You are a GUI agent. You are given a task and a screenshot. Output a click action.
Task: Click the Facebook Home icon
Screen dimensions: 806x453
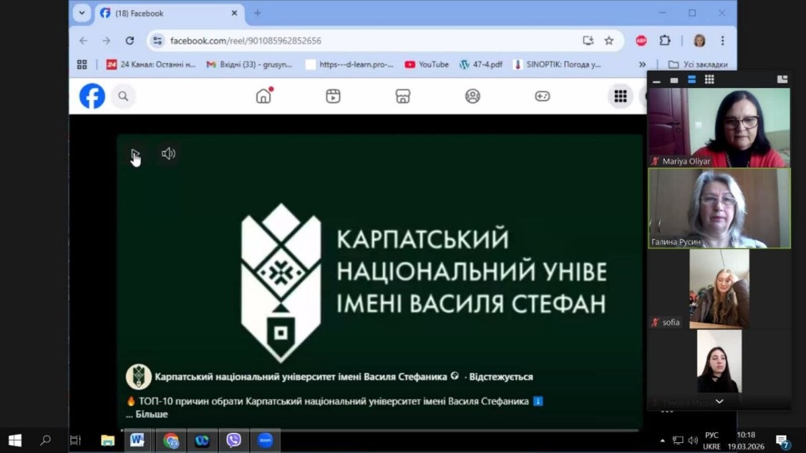pyautogui.click(x=264, y=96)
